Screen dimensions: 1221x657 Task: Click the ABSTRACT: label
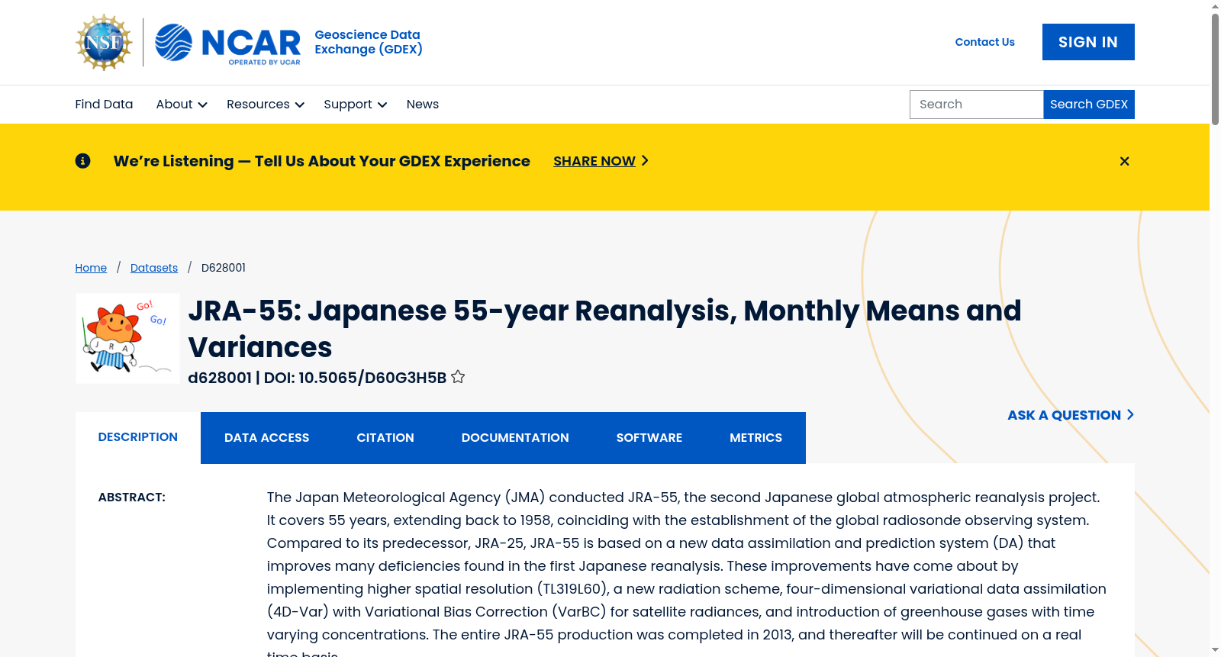click(x=132, y=498)
